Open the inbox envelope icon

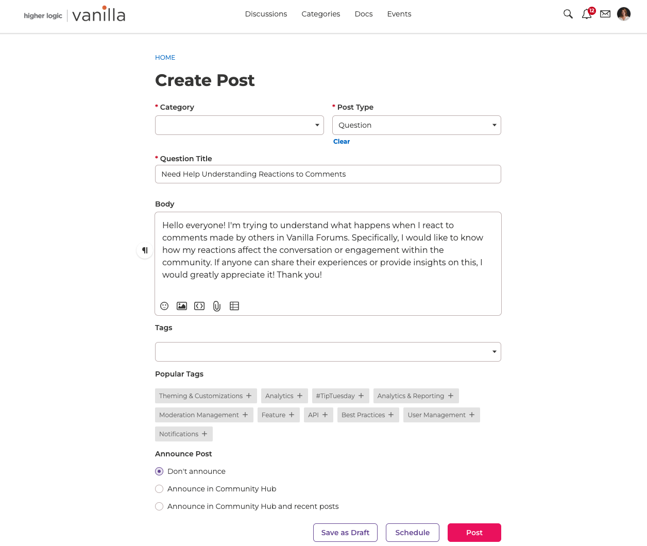click(605, 14)
